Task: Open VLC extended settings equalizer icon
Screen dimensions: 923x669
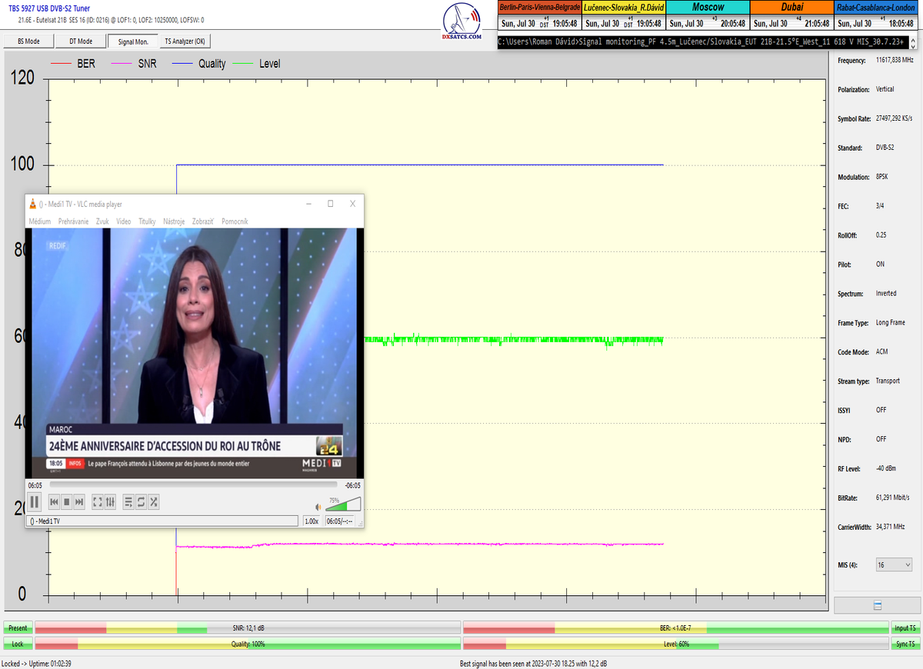Action: tap(110, 502)
